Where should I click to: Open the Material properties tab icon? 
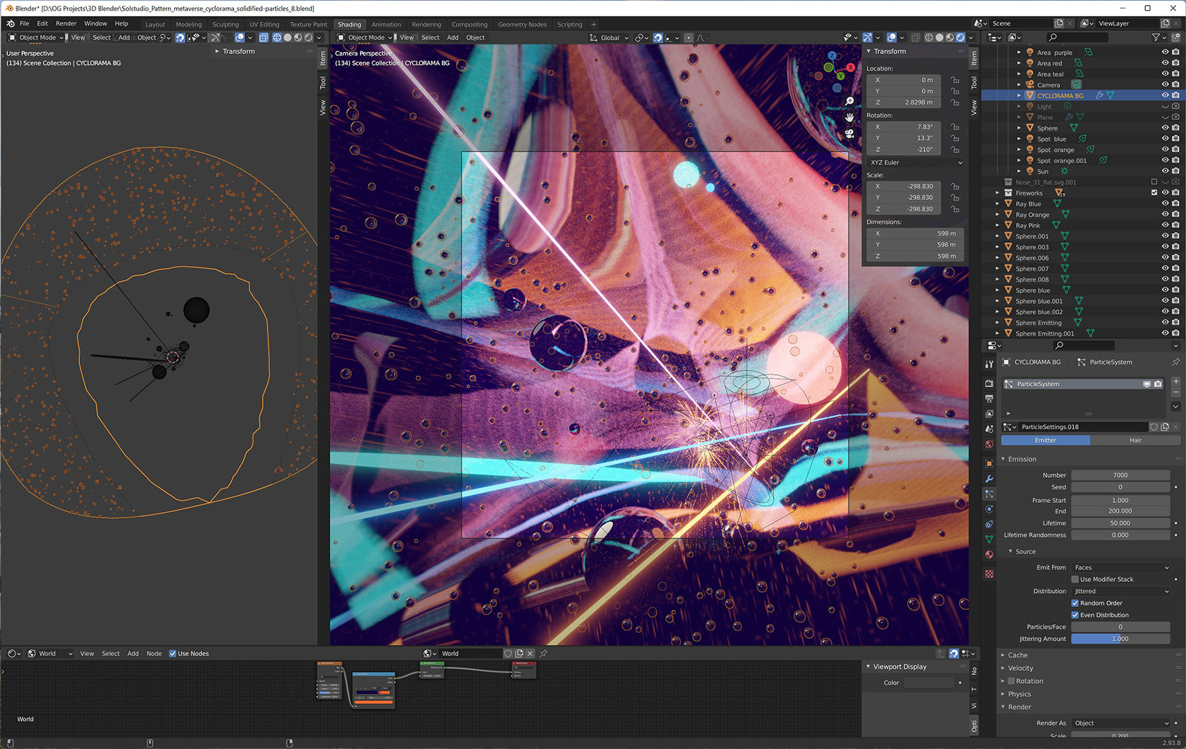click(989, 554)
